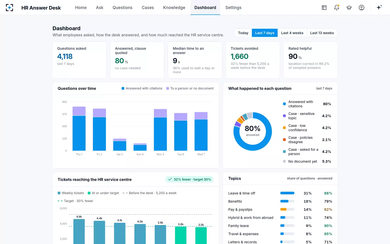Click the Leave & time off progress bar
This screenshot has width=390, height=244.
click(287, 193)
